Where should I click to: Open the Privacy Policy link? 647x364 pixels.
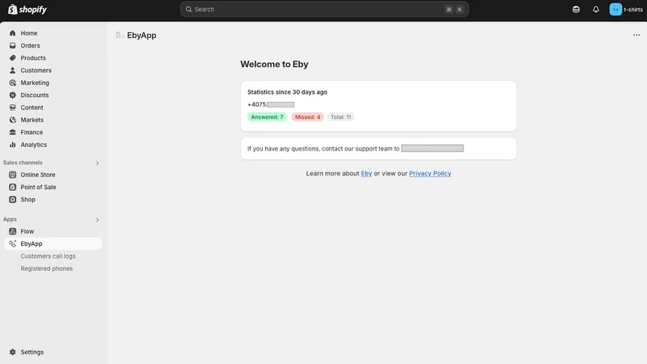[x=430, y=173]
